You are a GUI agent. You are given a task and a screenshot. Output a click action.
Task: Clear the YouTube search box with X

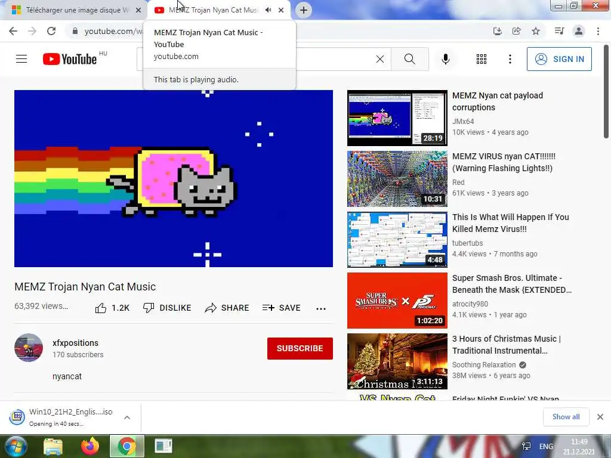click(380, 59)
